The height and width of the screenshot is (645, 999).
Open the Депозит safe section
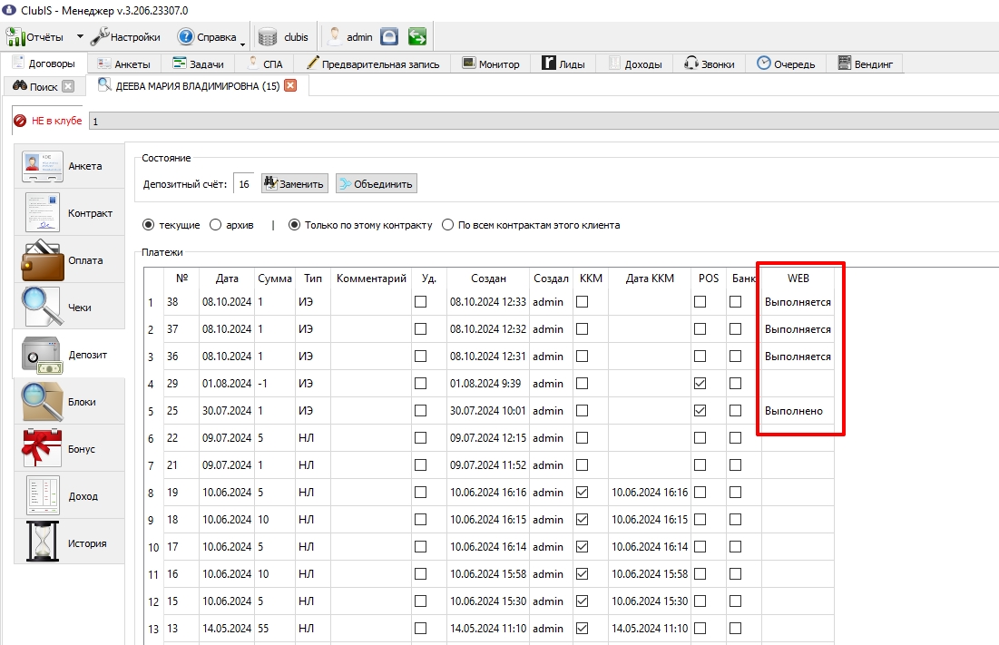tap(69, 354)
